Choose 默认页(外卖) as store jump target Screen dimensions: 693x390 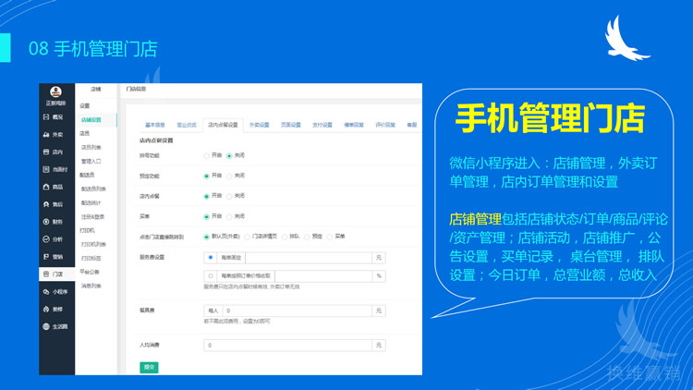(206, 237)
